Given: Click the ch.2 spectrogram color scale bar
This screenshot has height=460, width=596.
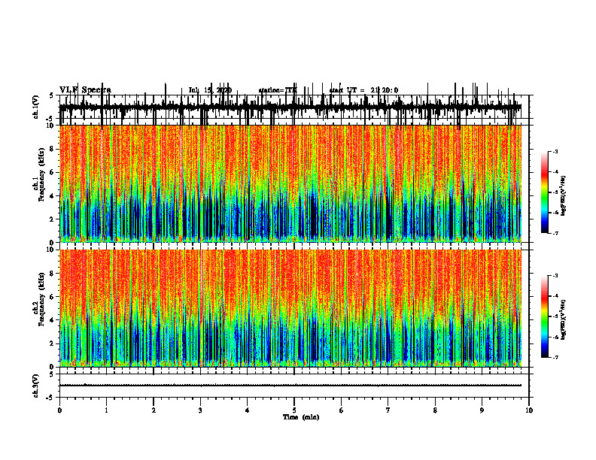Looking at the screenshot, I should coord(544,316).
